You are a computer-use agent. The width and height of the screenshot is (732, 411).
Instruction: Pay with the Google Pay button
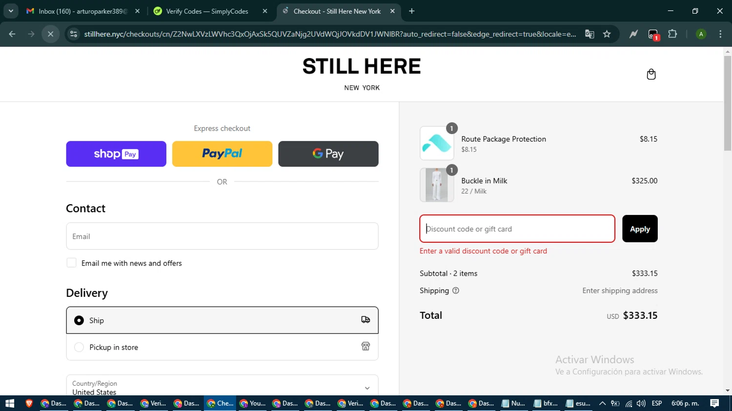328,154
